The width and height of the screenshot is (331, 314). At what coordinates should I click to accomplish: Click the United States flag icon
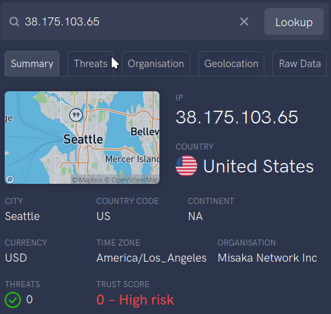186,166
